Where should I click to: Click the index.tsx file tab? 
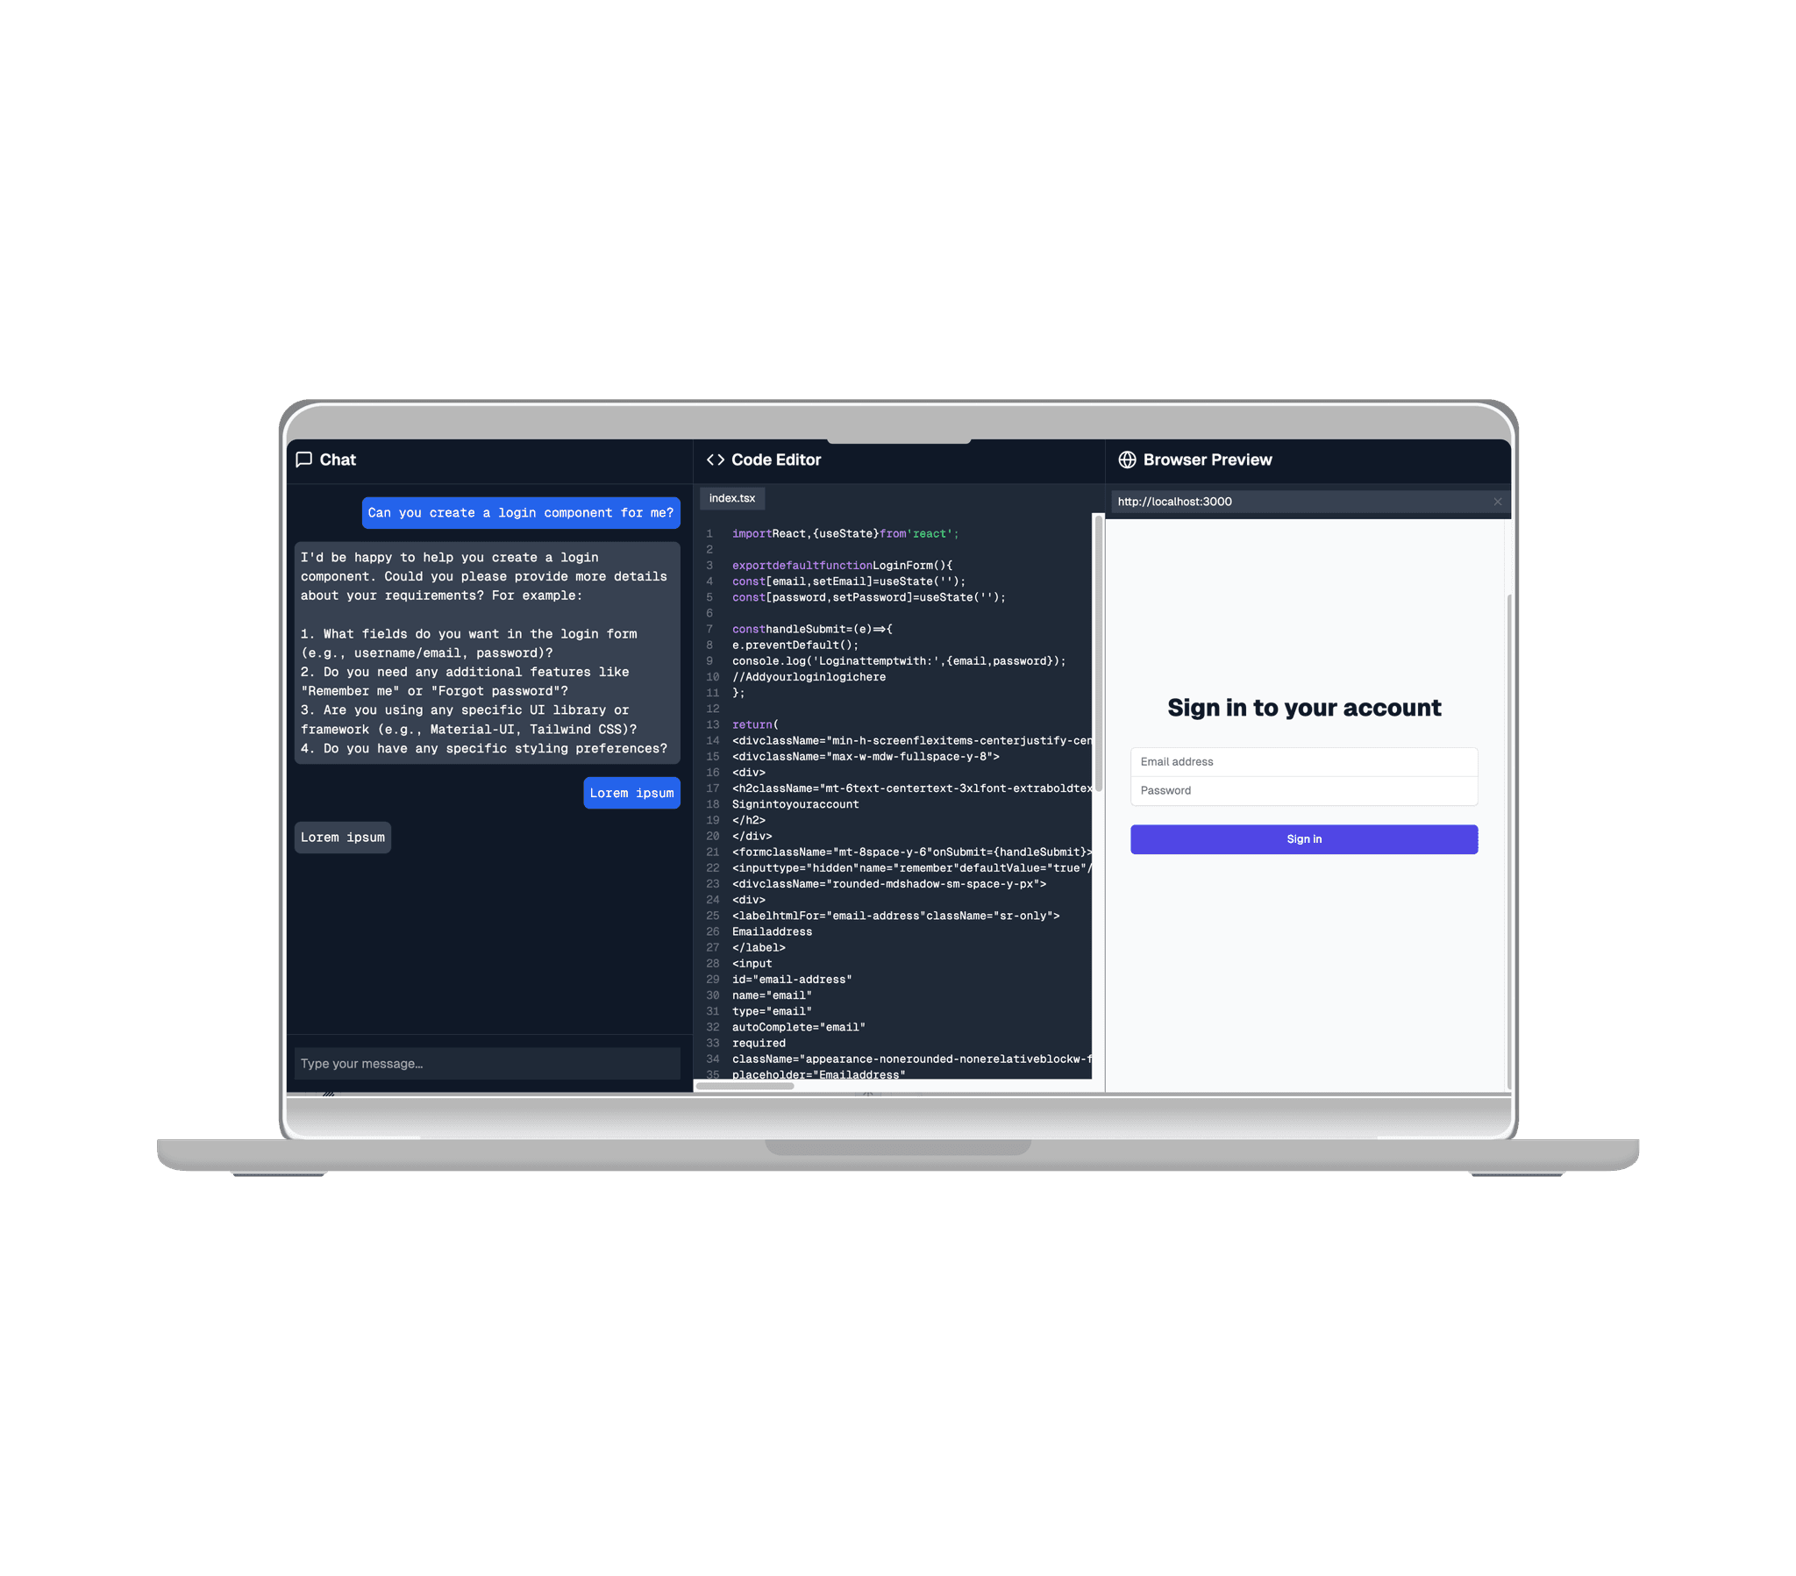click(733, 498)
